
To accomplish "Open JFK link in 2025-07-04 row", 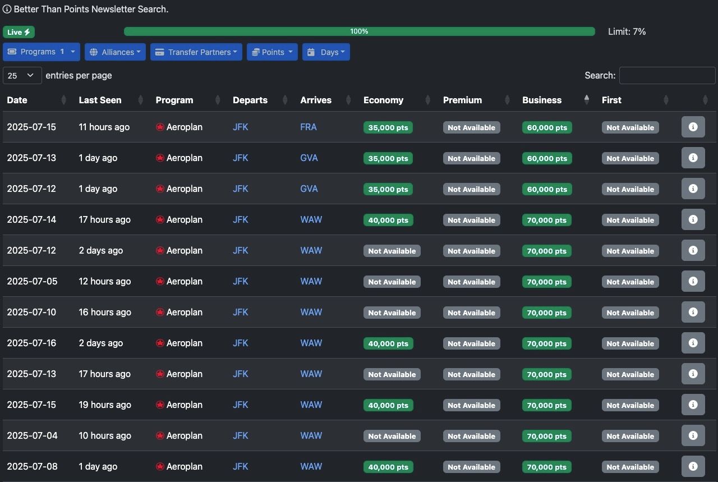I will [241, 436].
